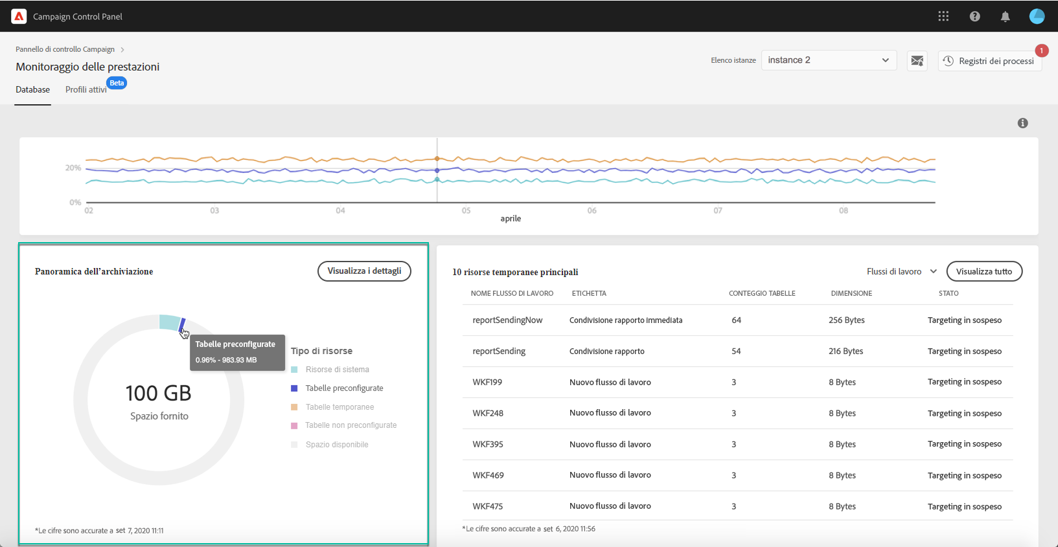Select the reportSendingNow row name
The height and width of the screenshot is (547, 1058).
507,320
